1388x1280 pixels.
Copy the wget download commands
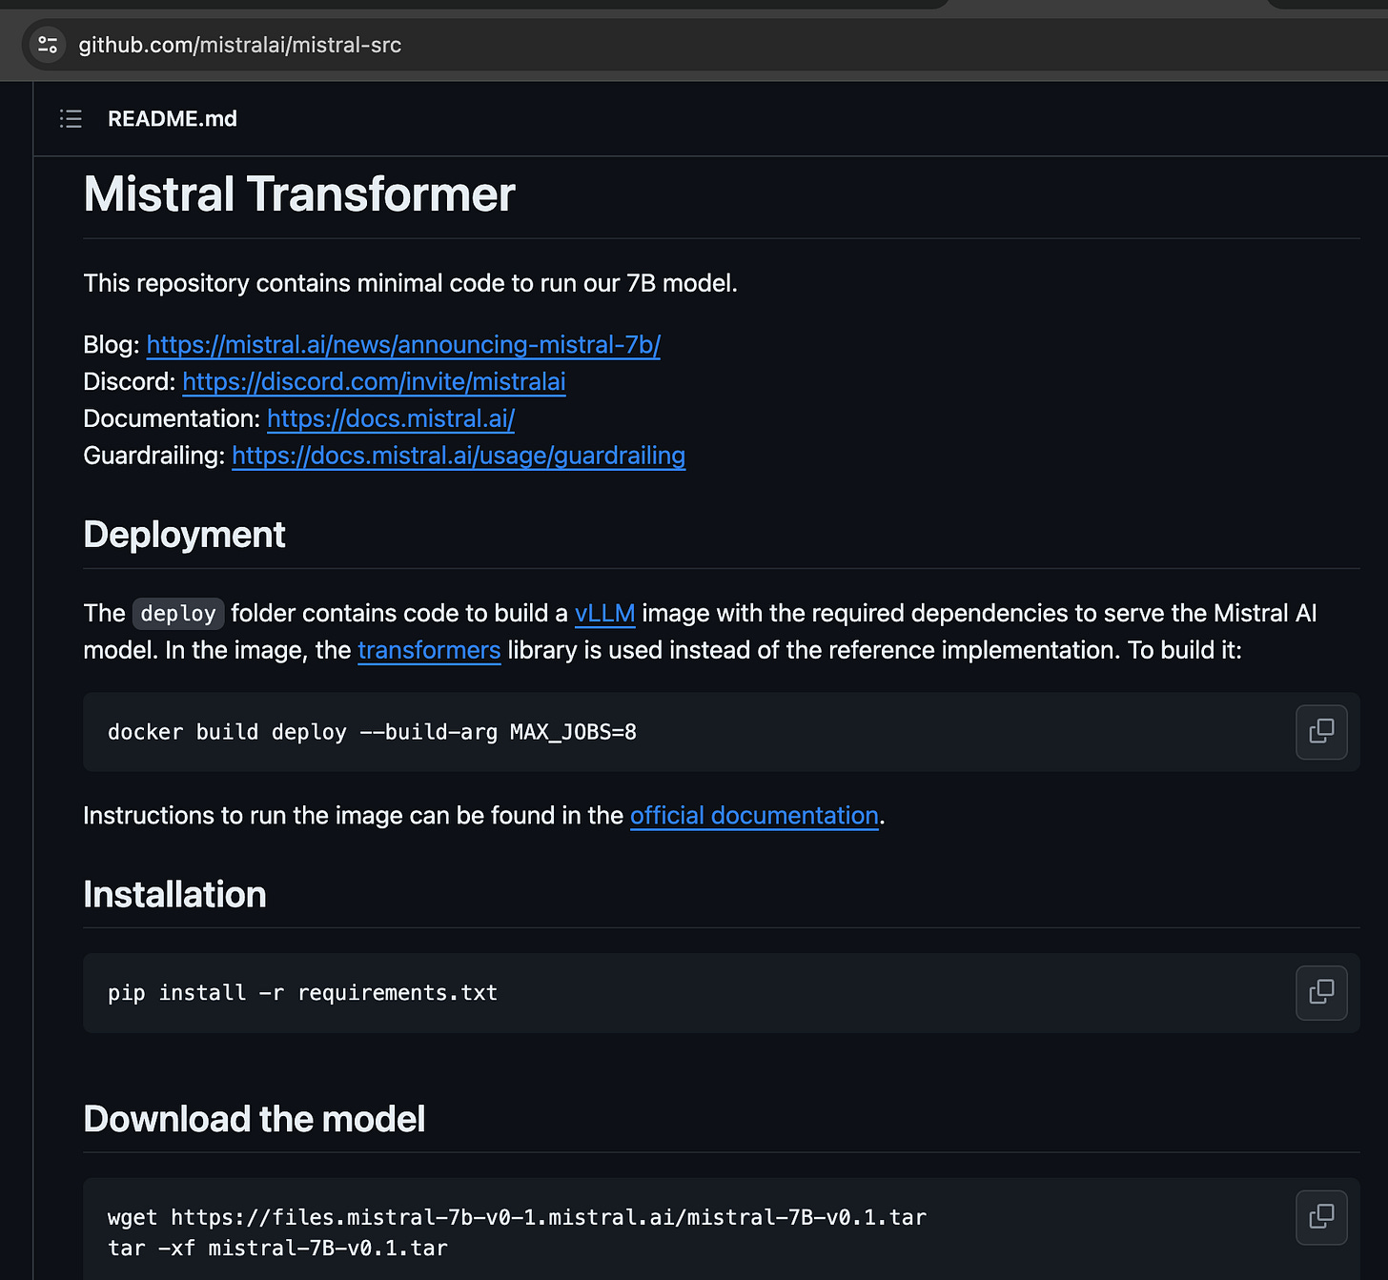(1321, 1217)
